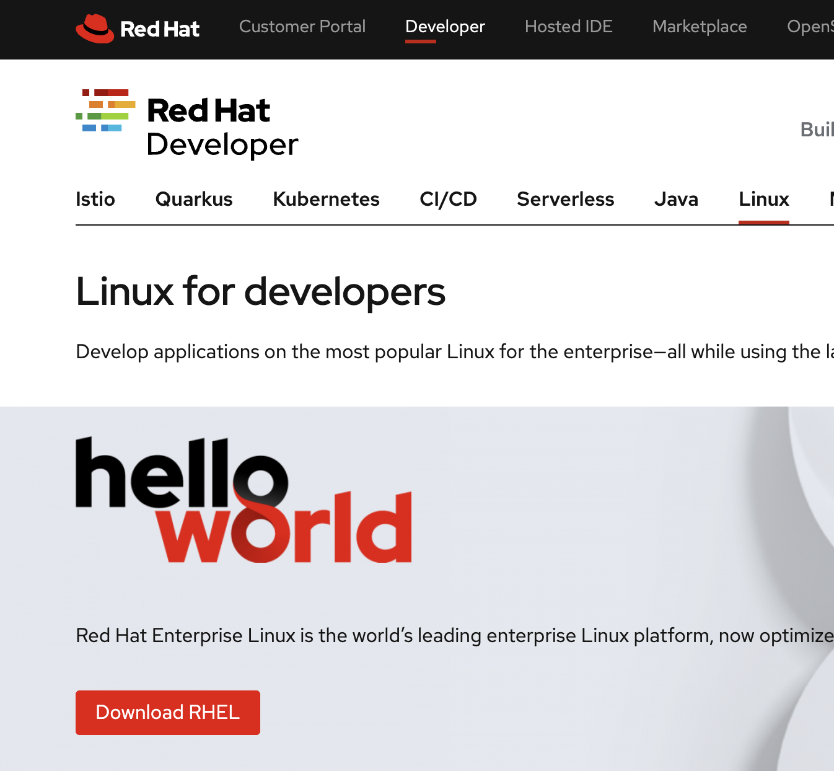Select the CI/CD tab
Screen dimensions: 834x771
448,200
